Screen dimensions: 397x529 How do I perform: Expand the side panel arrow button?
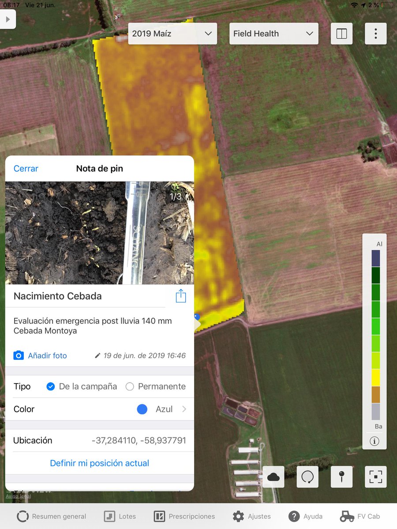click(x=7, y=19)
